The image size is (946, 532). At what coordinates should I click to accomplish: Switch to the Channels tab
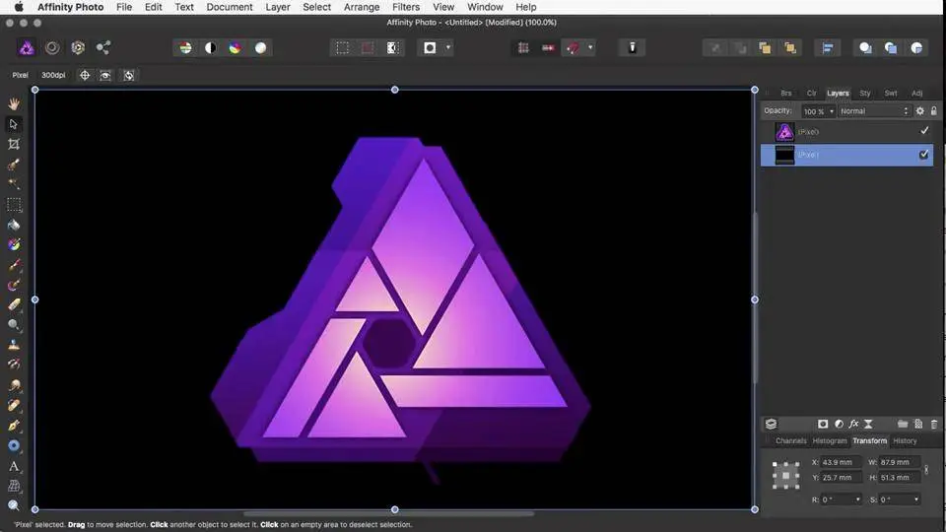point(791,441)
